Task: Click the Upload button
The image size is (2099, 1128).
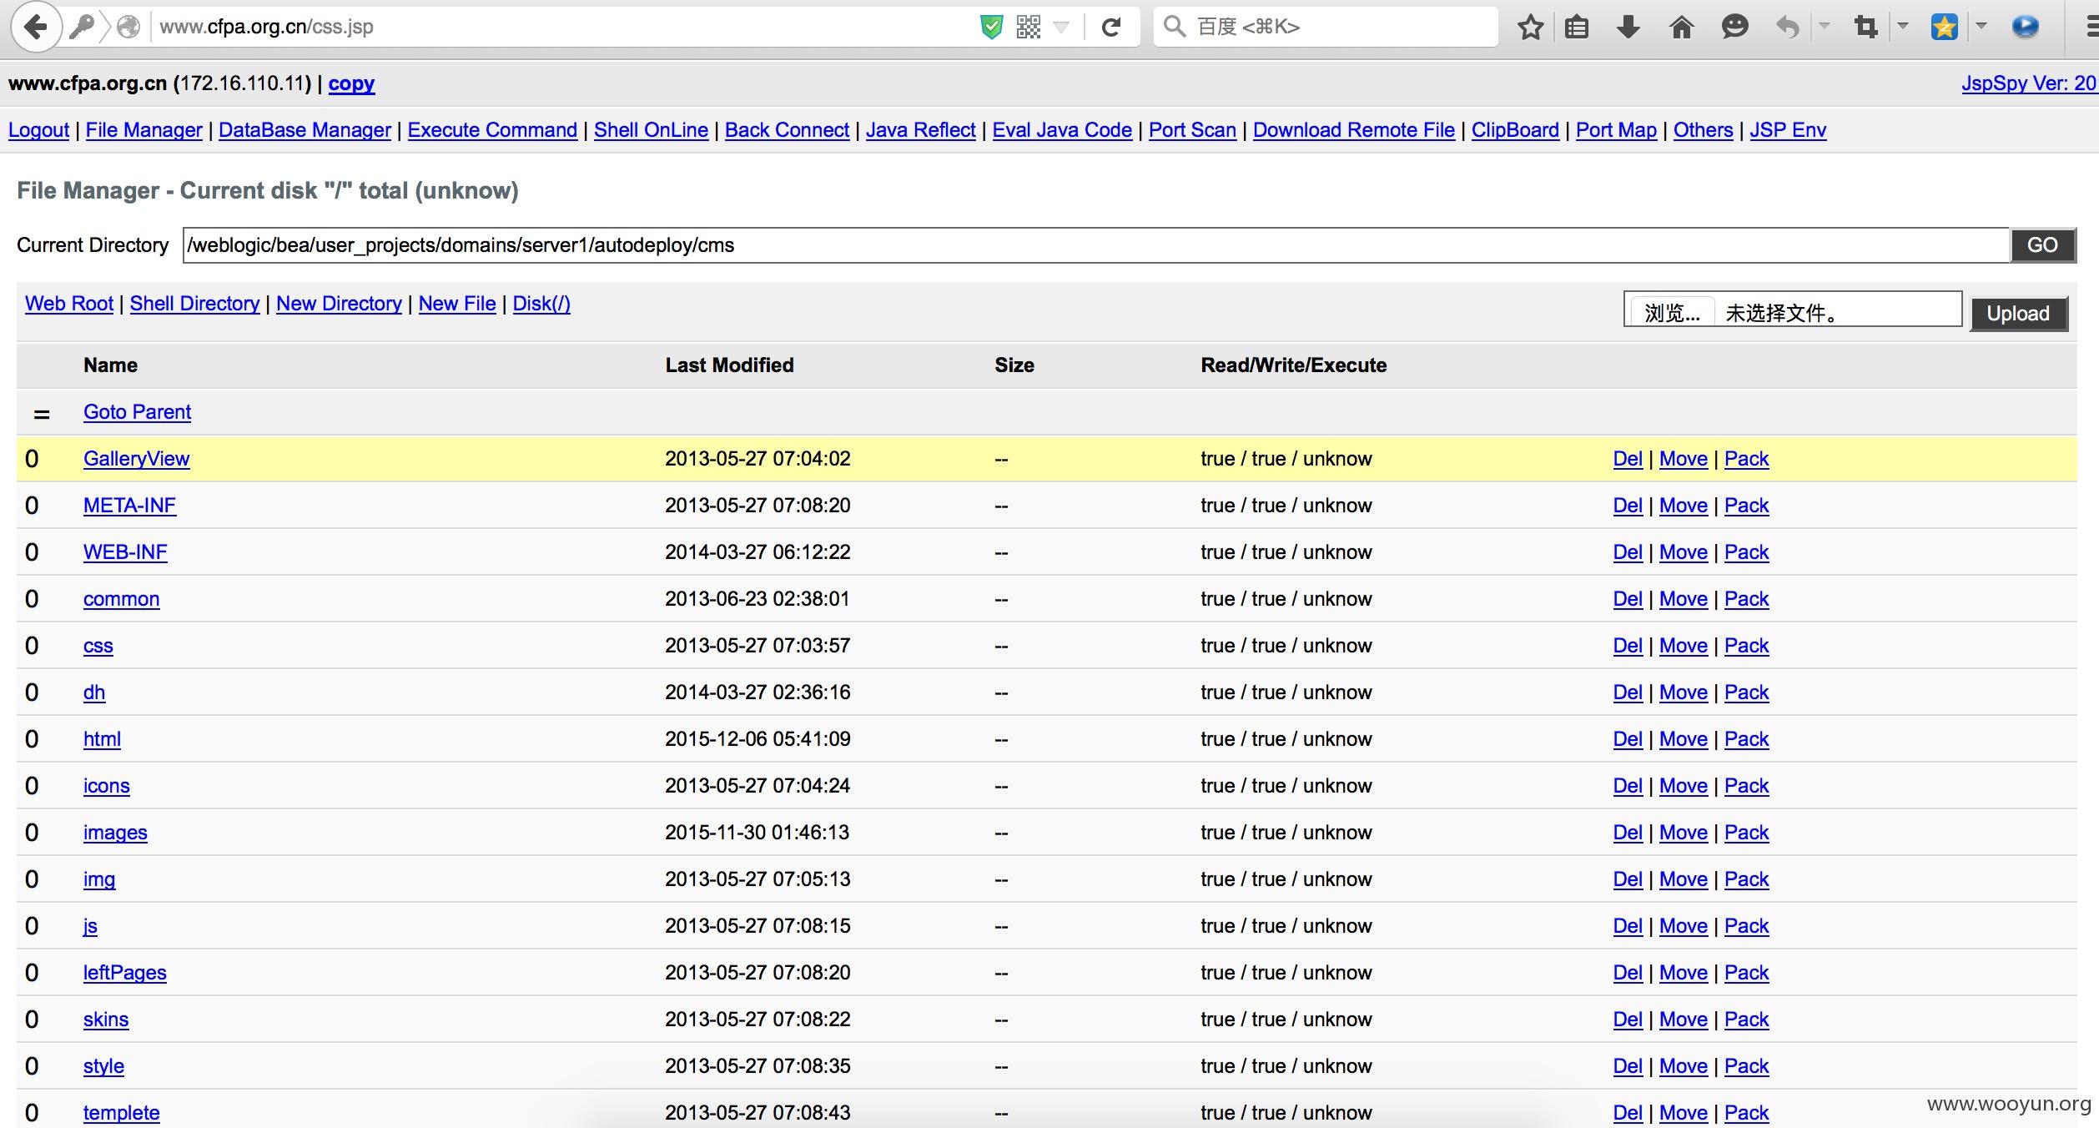Action: click(x=2018, y=314)
